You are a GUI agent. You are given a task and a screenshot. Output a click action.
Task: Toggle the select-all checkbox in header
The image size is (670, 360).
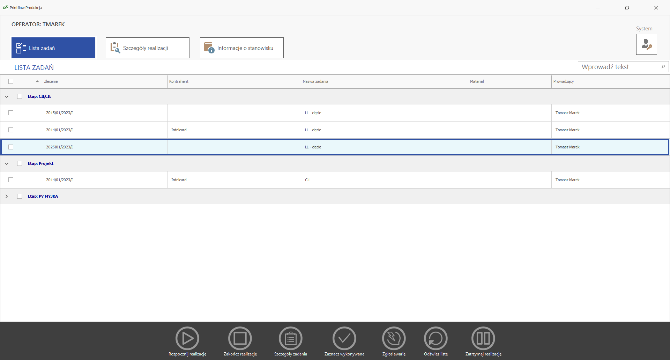click(x=11, y=81)
